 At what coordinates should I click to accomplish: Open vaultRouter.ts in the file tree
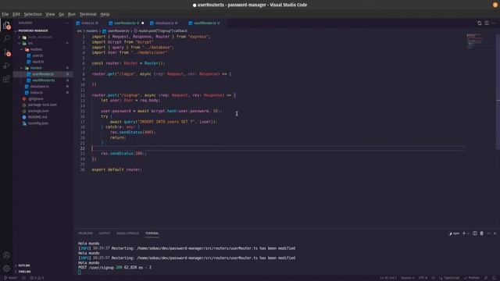[x=43, y=80]
